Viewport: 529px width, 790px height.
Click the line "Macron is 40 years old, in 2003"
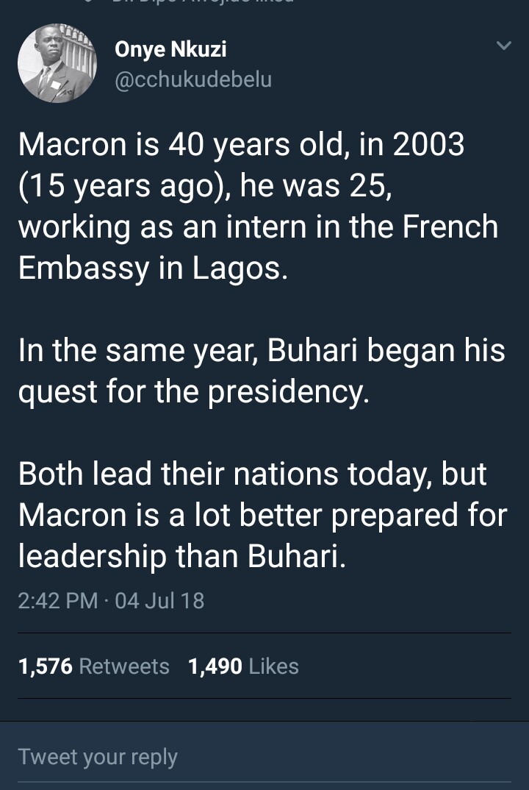pyautogui.click(x=241, y=144)
